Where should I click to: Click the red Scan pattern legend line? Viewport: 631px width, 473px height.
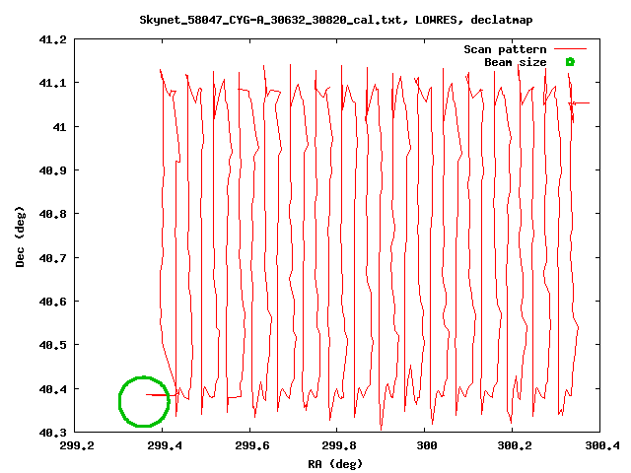(570, 49)
